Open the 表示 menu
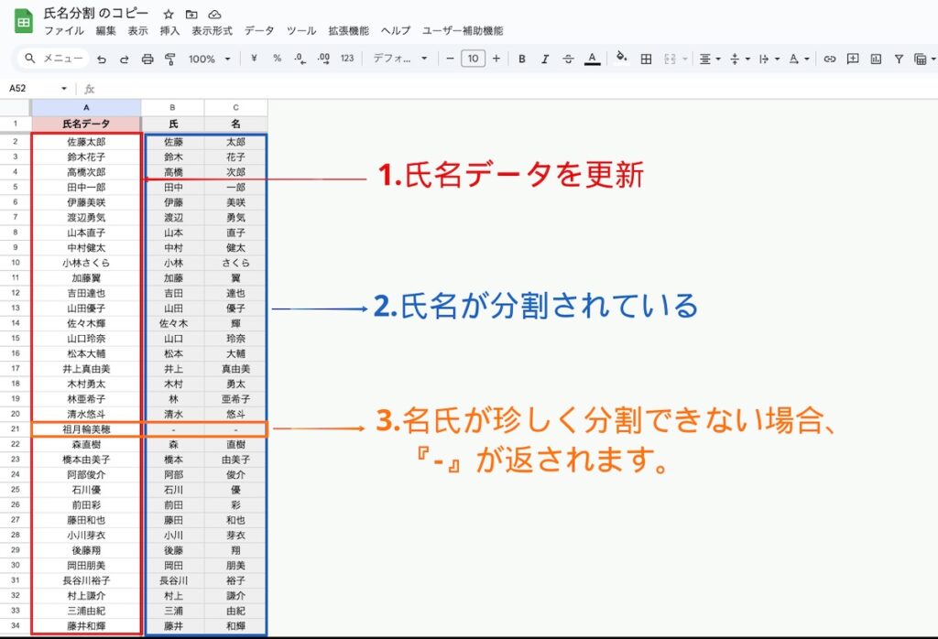The width and height of the screenshot is (938, 639). [x=137, y=31]
